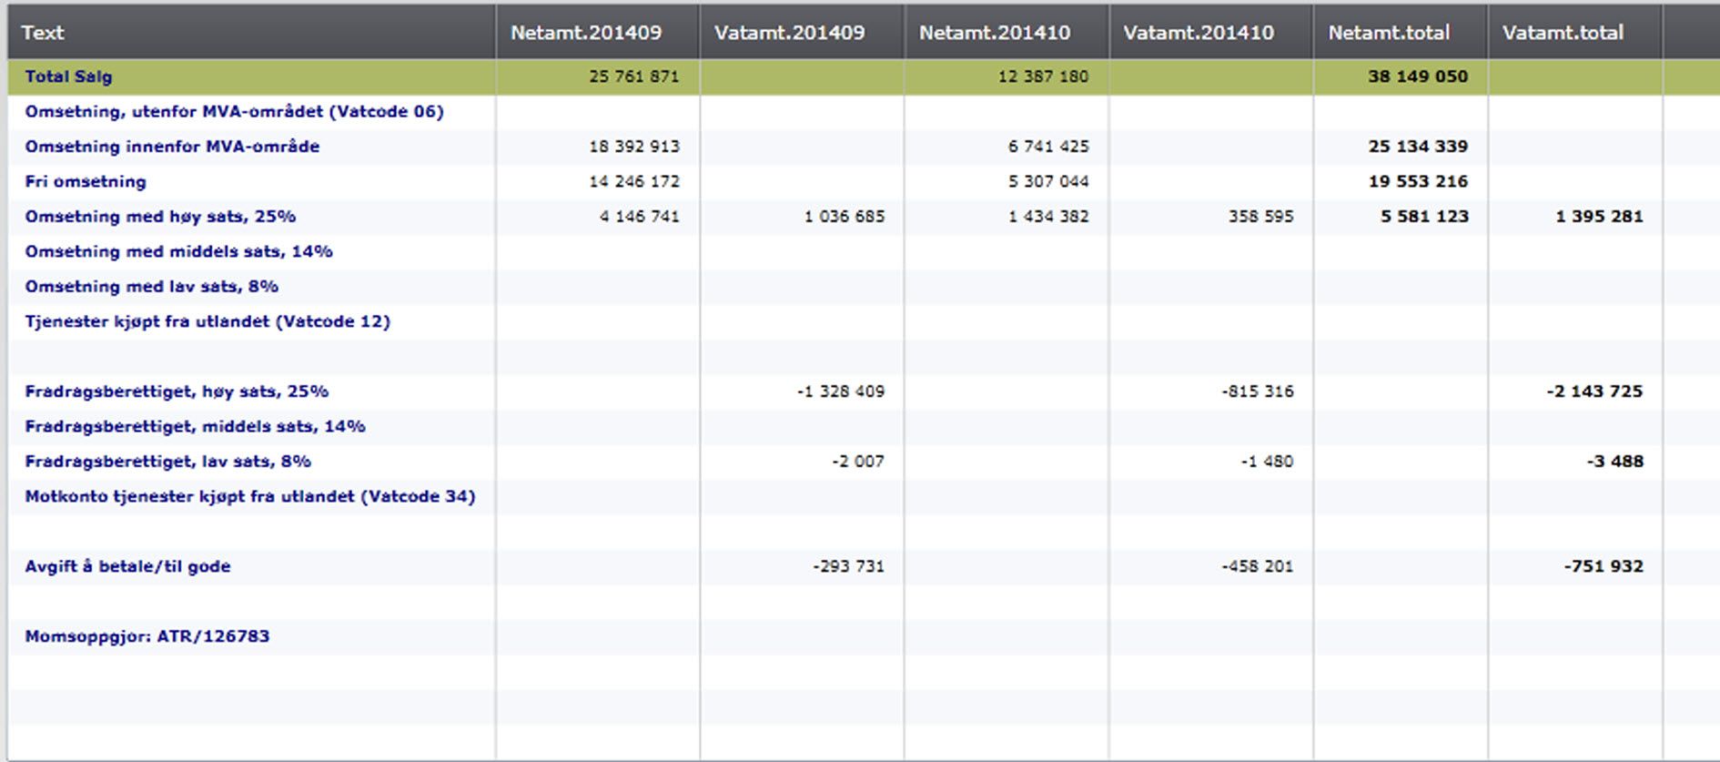Open the Total Salg row link
The image size is (1720, 762).
point(68,76)
